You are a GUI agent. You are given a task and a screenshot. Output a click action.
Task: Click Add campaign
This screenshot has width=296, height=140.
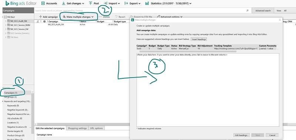[x=48, y=17]
